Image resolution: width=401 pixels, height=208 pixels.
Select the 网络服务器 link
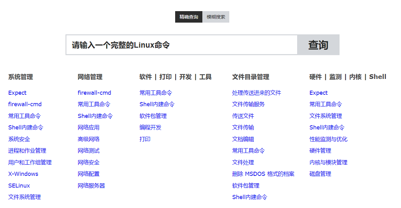pos(91,186)
